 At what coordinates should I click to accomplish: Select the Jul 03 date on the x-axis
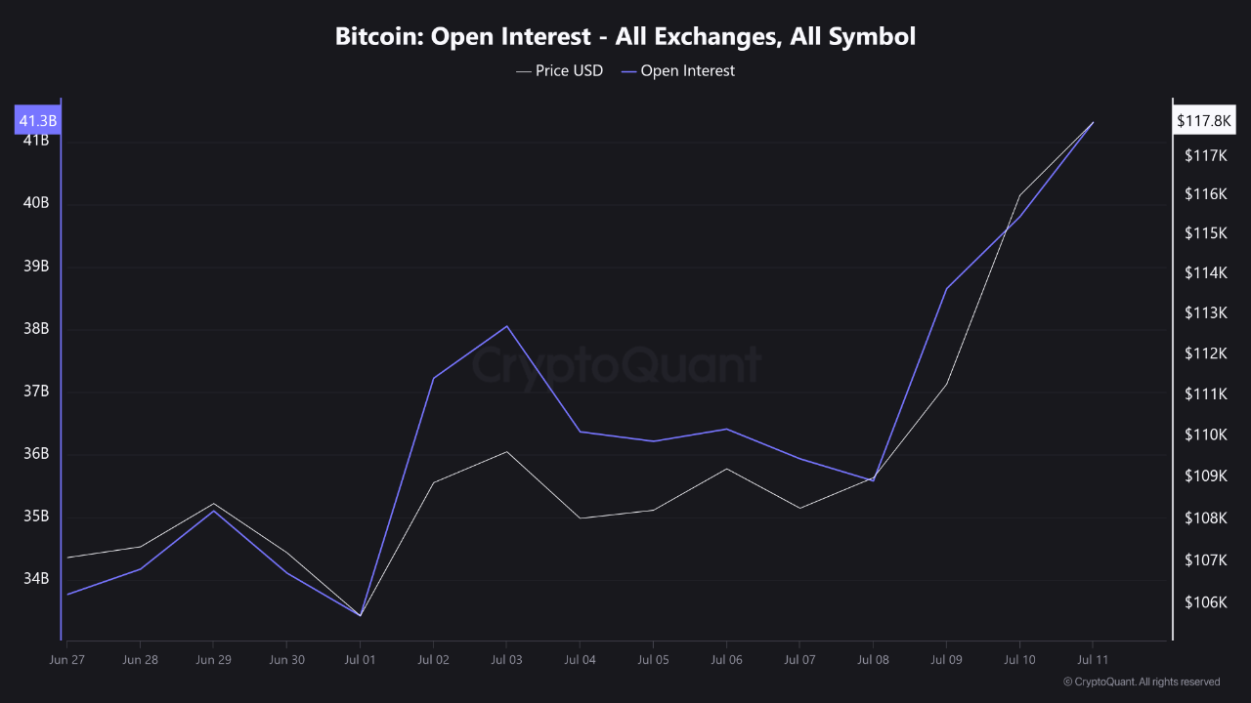pyautogui.click(x=506, y=660)
